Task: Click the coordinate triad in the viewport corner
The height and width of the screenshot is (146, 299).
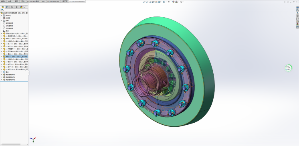Action: pos(33,140)
